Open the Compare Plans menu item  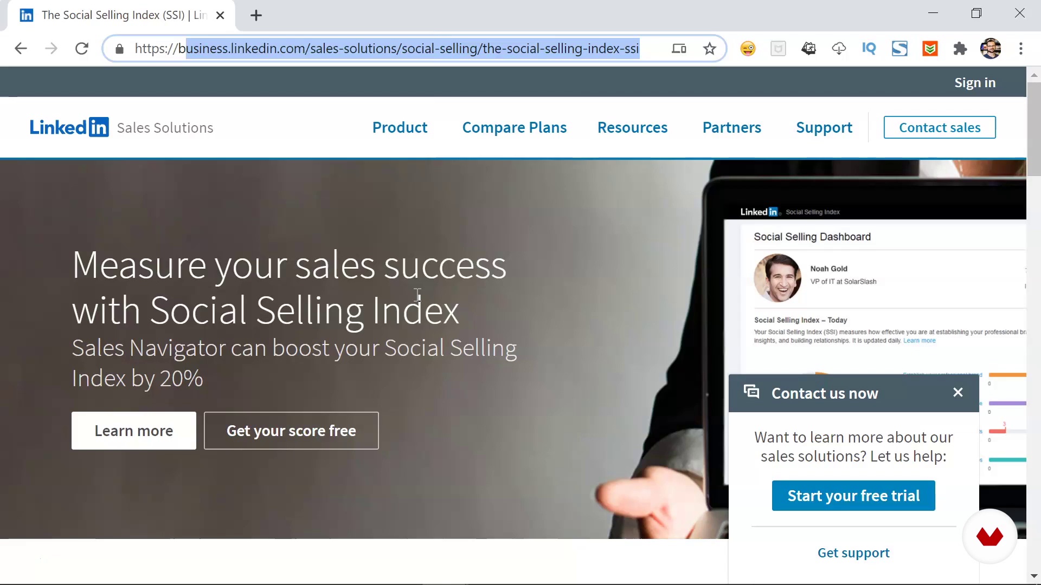tap(514, 128)
